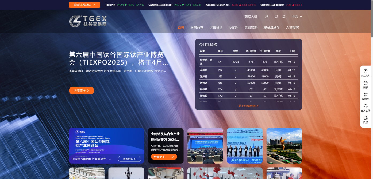The image size is (373, 179).
Task: Click the 商家入驻 icon in the right sidebar
Action: 366,73
